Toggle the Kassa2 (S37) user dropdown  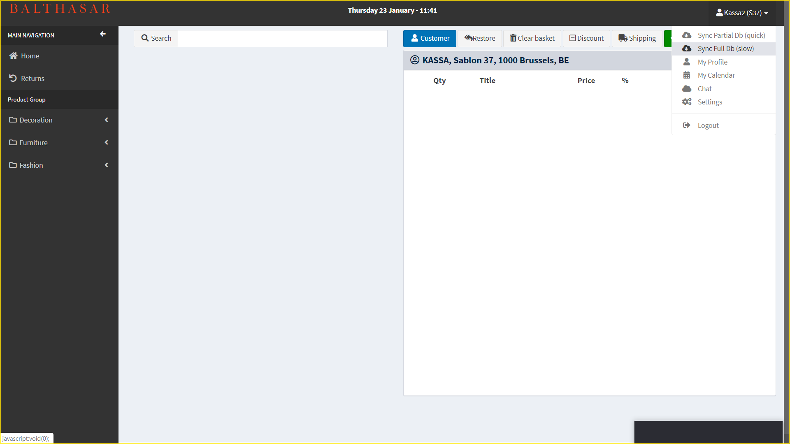742,13
